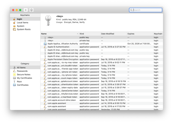This screenshot has height=123, width=173.
Task: Select the com.apple.ac...uthentication.token row
Action: point(102,85)
